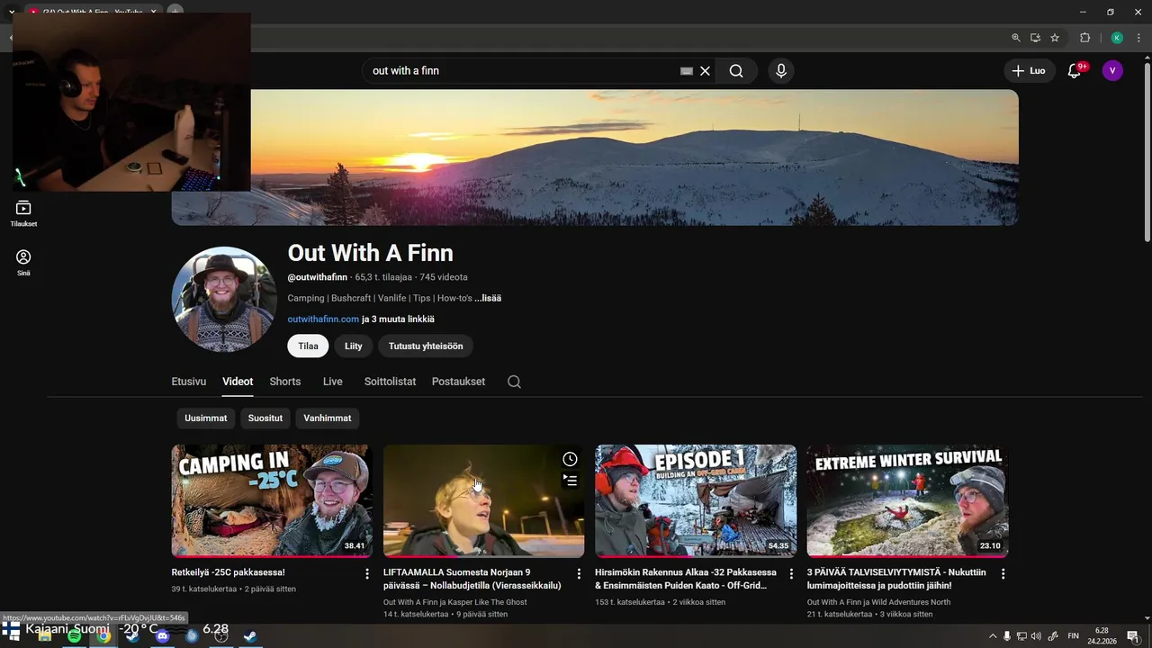The width and height of the screenshot is (1152, 648).
Task: Open 'Out With A Finn ja Kasper Like The Ghost'
Action: point(455,602)
